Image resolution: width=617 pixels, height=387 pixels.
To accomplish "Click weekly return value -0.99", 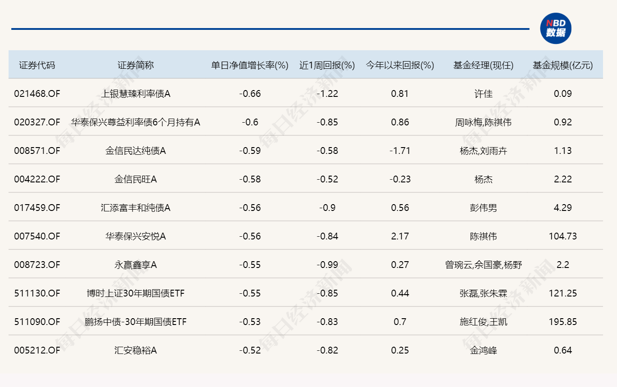I will pos(327,265).
